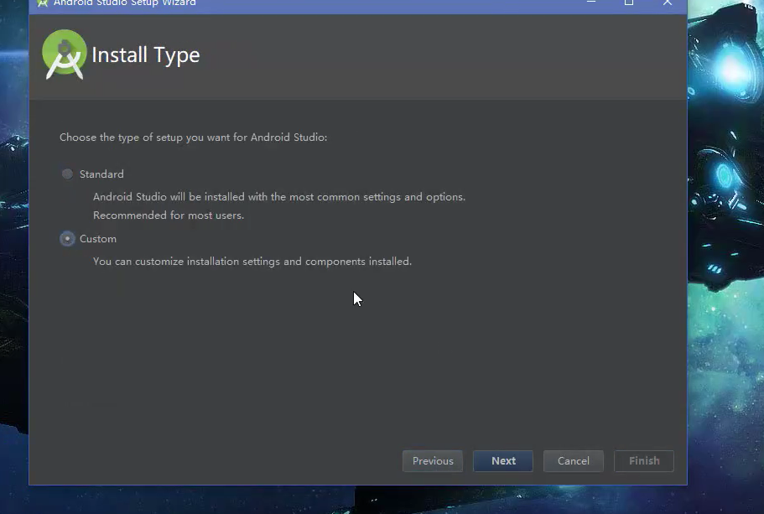Click the Next button
The image size is (764, 514).
coord(503,461)
